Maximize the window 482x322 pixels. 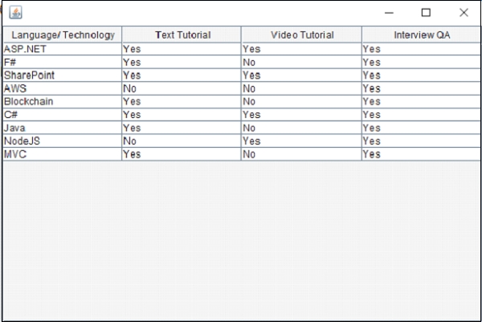(x=426, y=13)
